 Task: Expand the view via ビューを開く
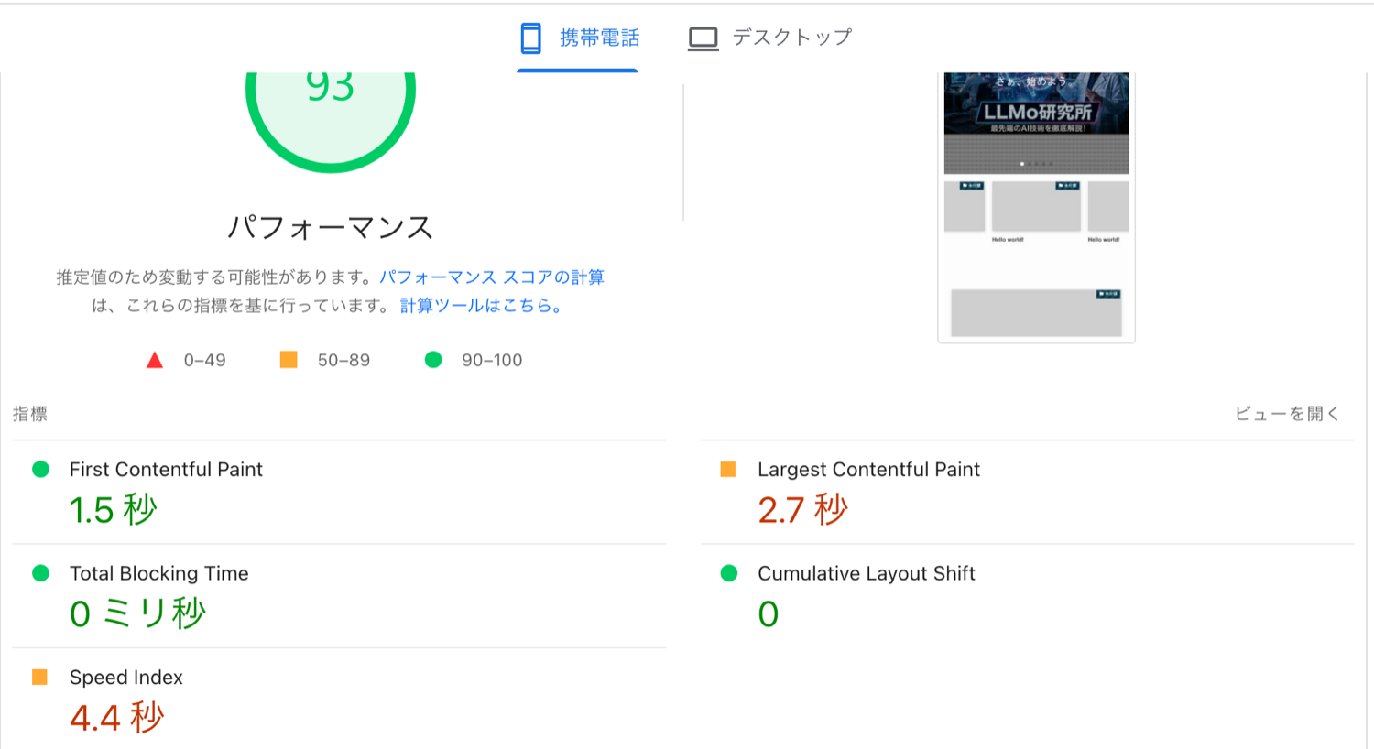pyautogui.click(x=1288, y=413)
